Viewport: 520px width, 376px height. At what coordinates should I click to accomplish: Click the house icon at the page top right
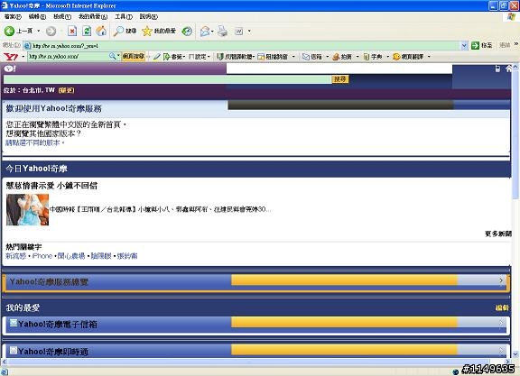(x=509, y=69)
